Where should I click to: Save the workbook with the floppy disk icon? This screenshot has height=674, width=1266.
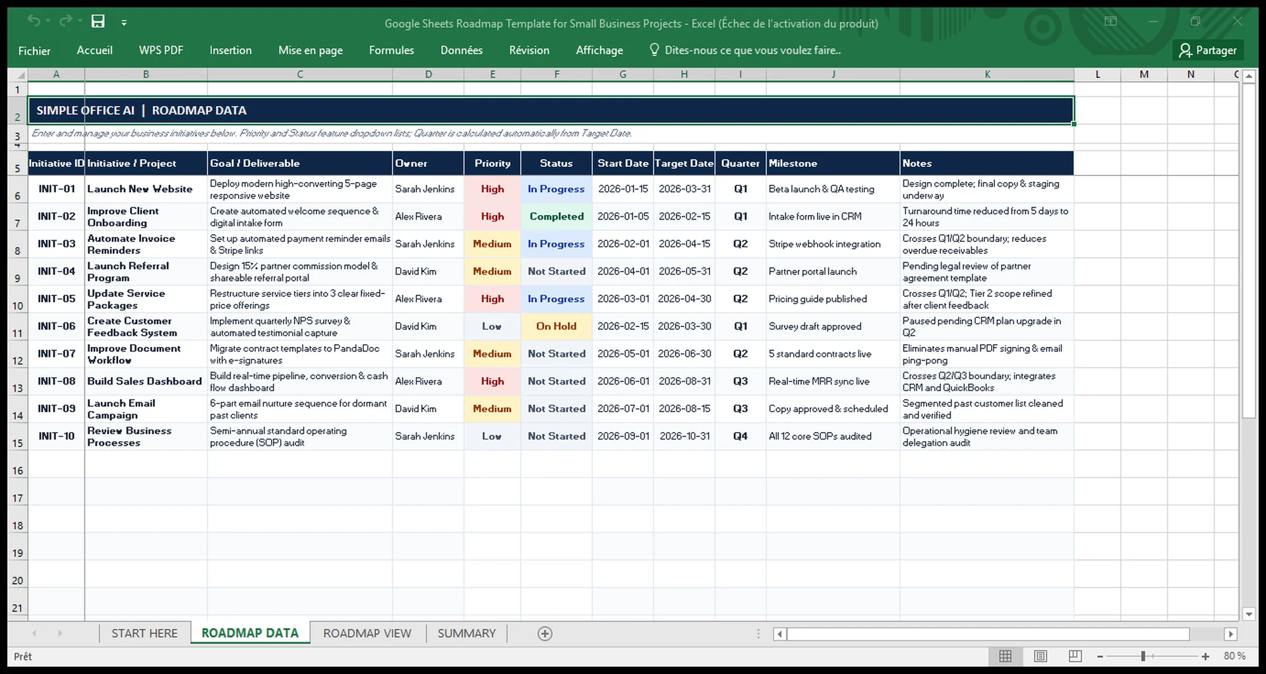click(98, 21)
